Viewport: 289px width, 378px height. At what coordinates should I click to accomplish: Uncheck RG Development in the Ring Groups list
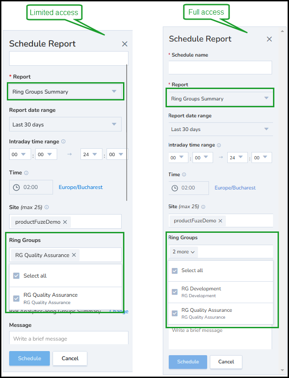(175, 292)
